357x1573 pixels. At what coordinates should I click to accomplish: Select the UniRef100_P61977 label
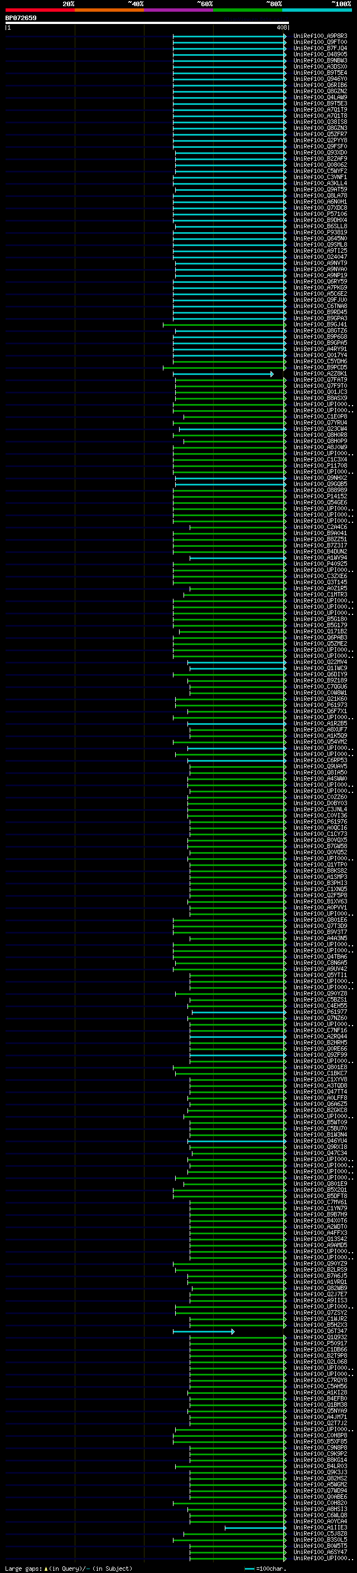(320, 1011)
